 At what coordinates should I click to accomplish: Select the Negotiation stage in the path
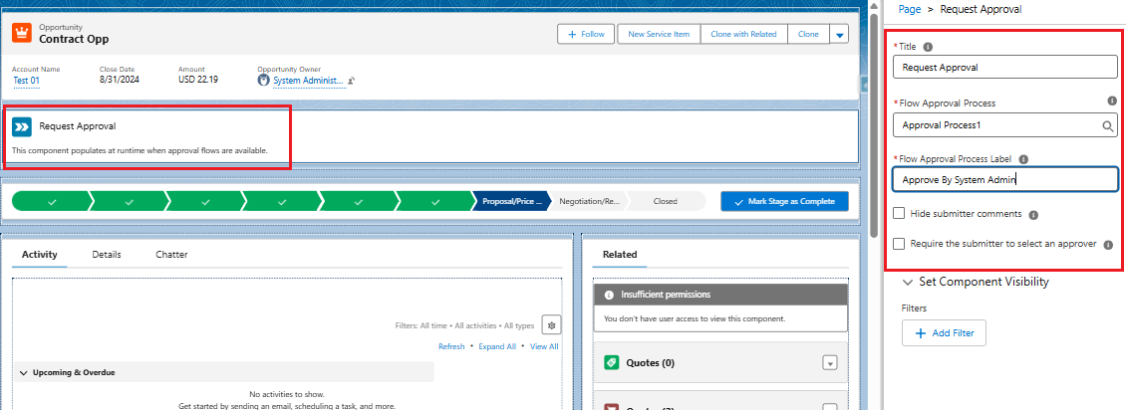pos(589,201)
